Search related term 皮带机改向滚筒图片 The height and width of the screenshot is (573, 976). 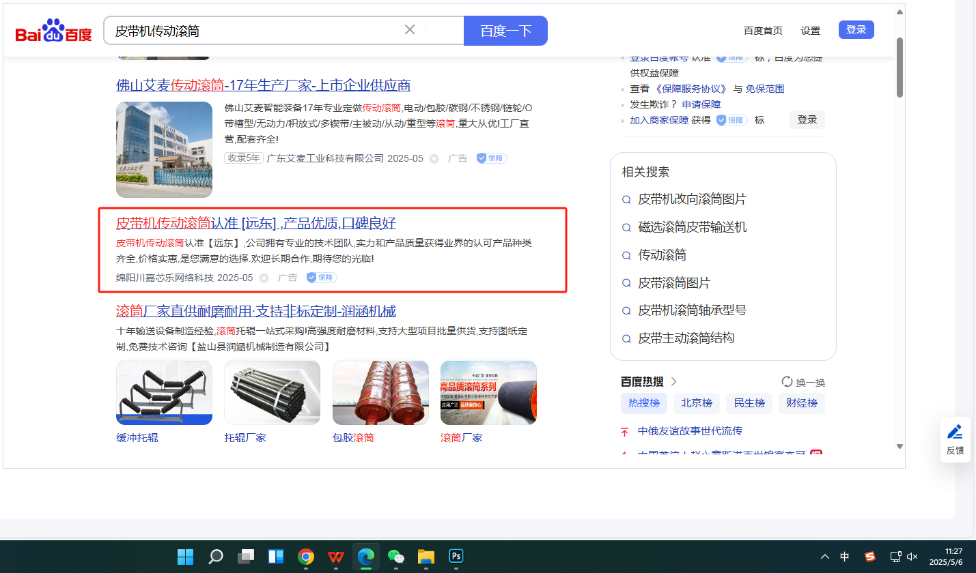tap(692, 199)
